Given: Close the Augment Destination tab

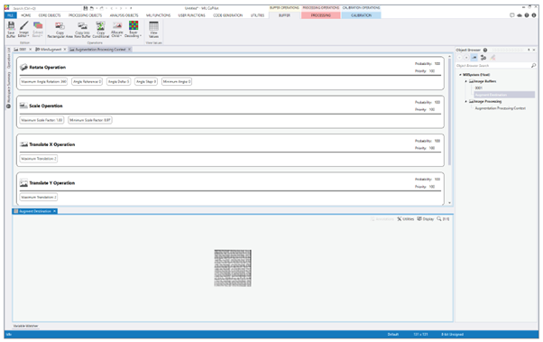Looking at the screenshot, I should pos(54,211).
